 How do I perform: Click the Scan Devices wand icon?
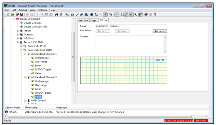101,14
